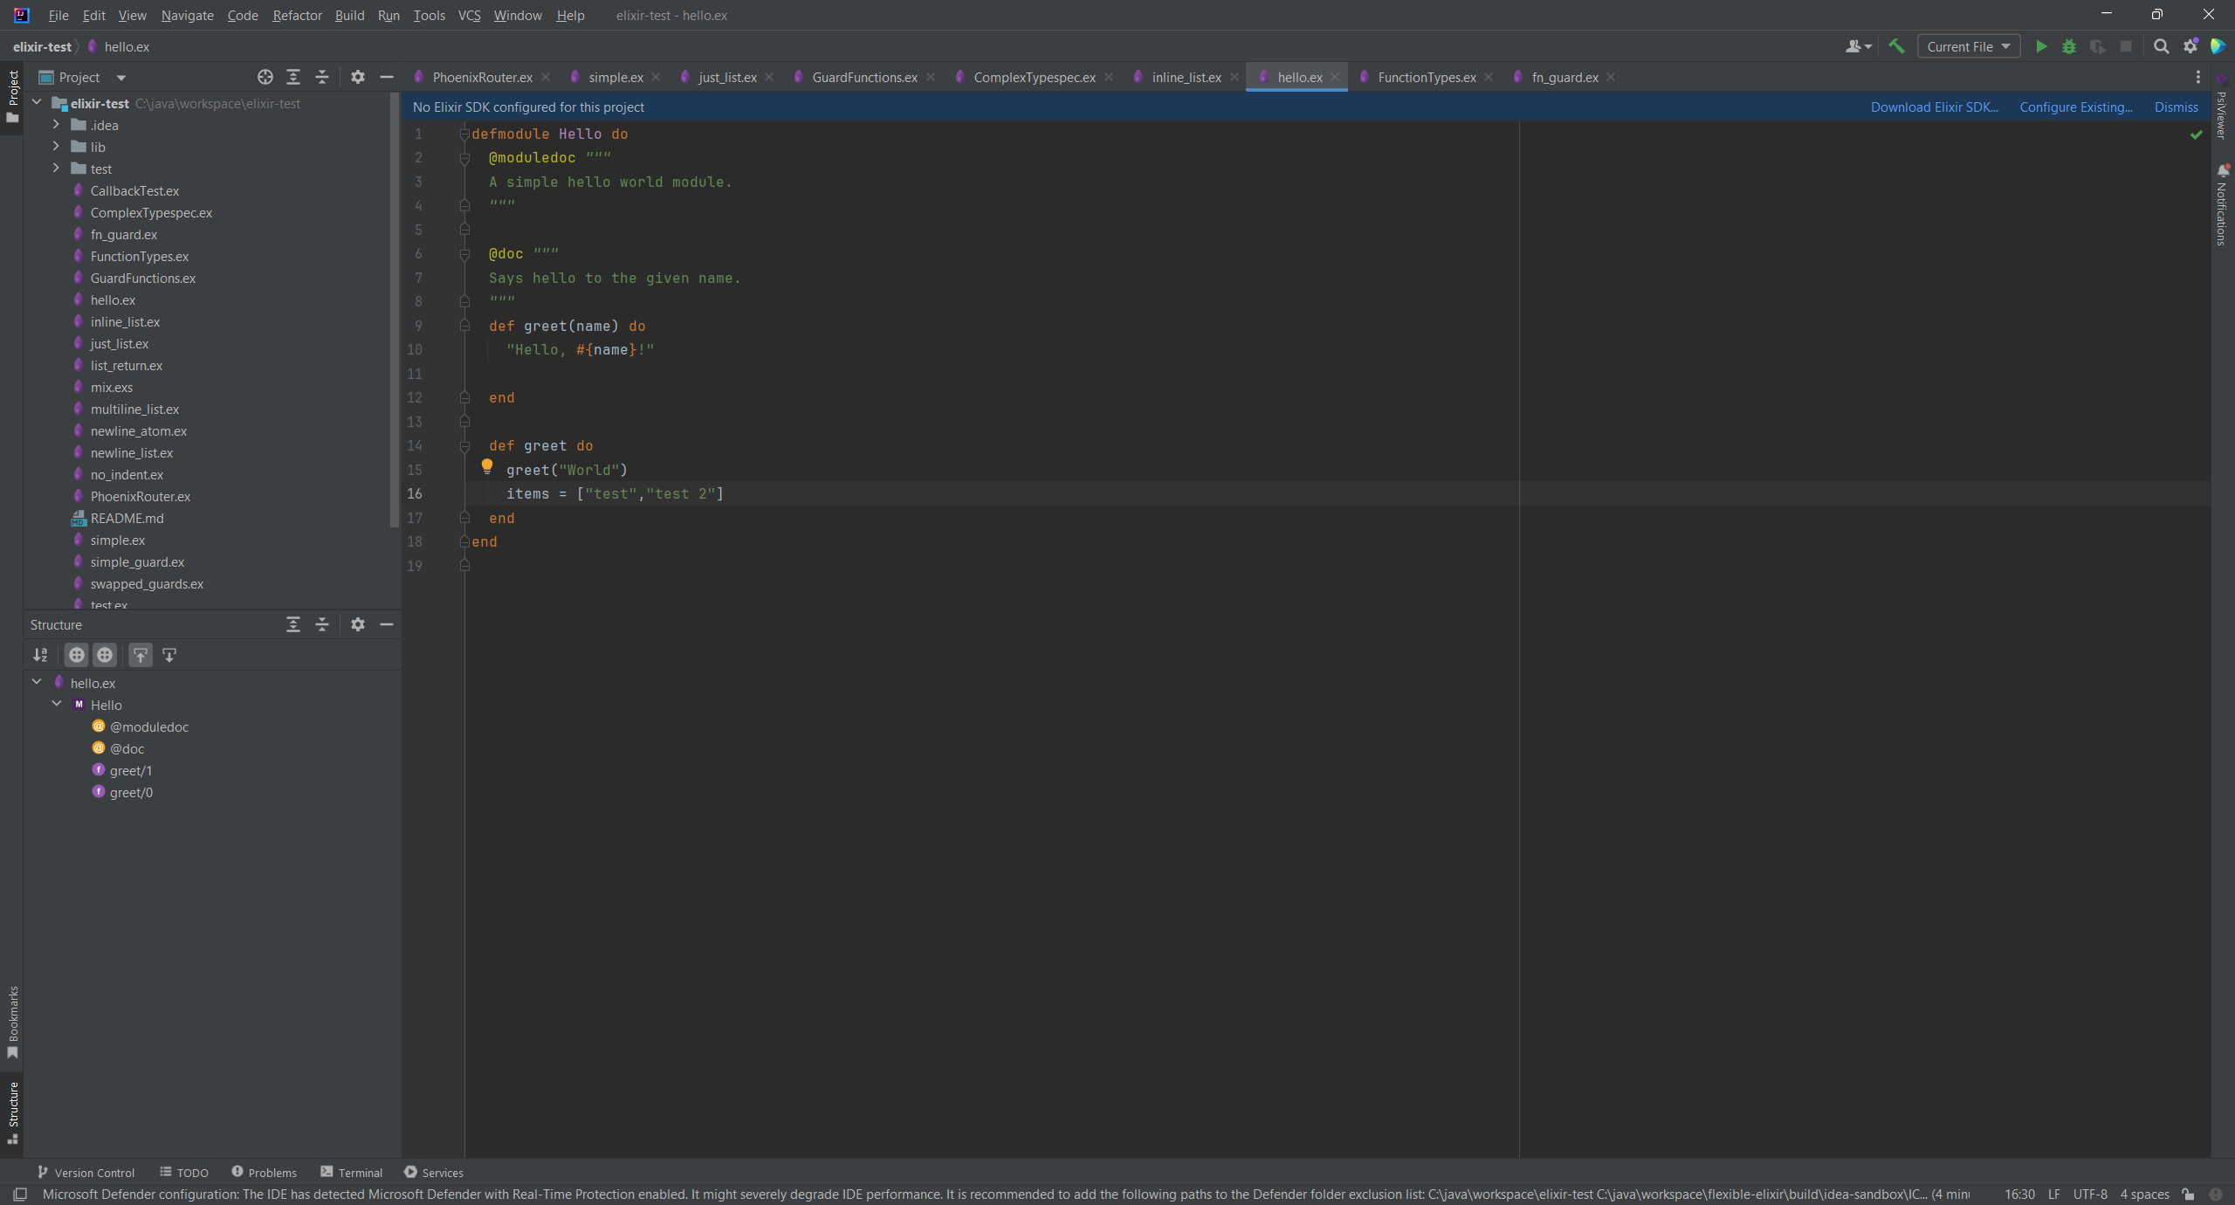Click the yellow light bulb intention icon
The width and height of the screenshot is (2235, 1205).
coord(486,466)
